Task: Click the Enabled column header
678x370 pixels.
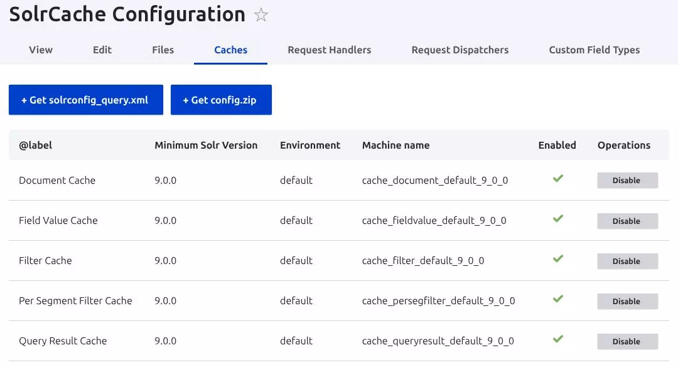Action: coord(557,145)
